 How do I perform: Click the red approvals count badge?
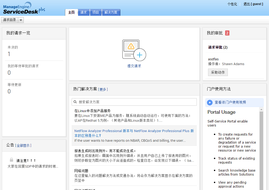pyautogui.click(x=227, y=33)
